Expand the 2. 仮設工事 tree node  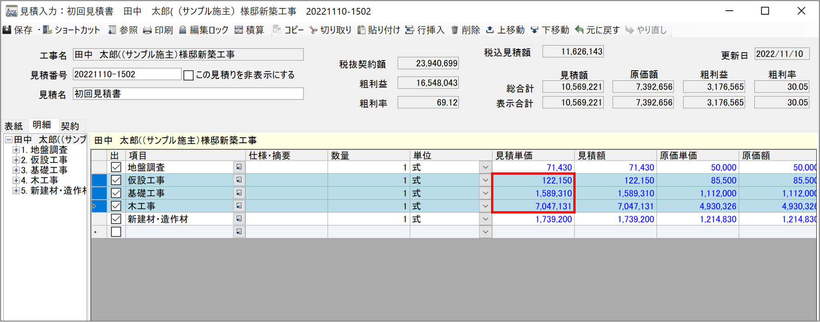(16, 160)
